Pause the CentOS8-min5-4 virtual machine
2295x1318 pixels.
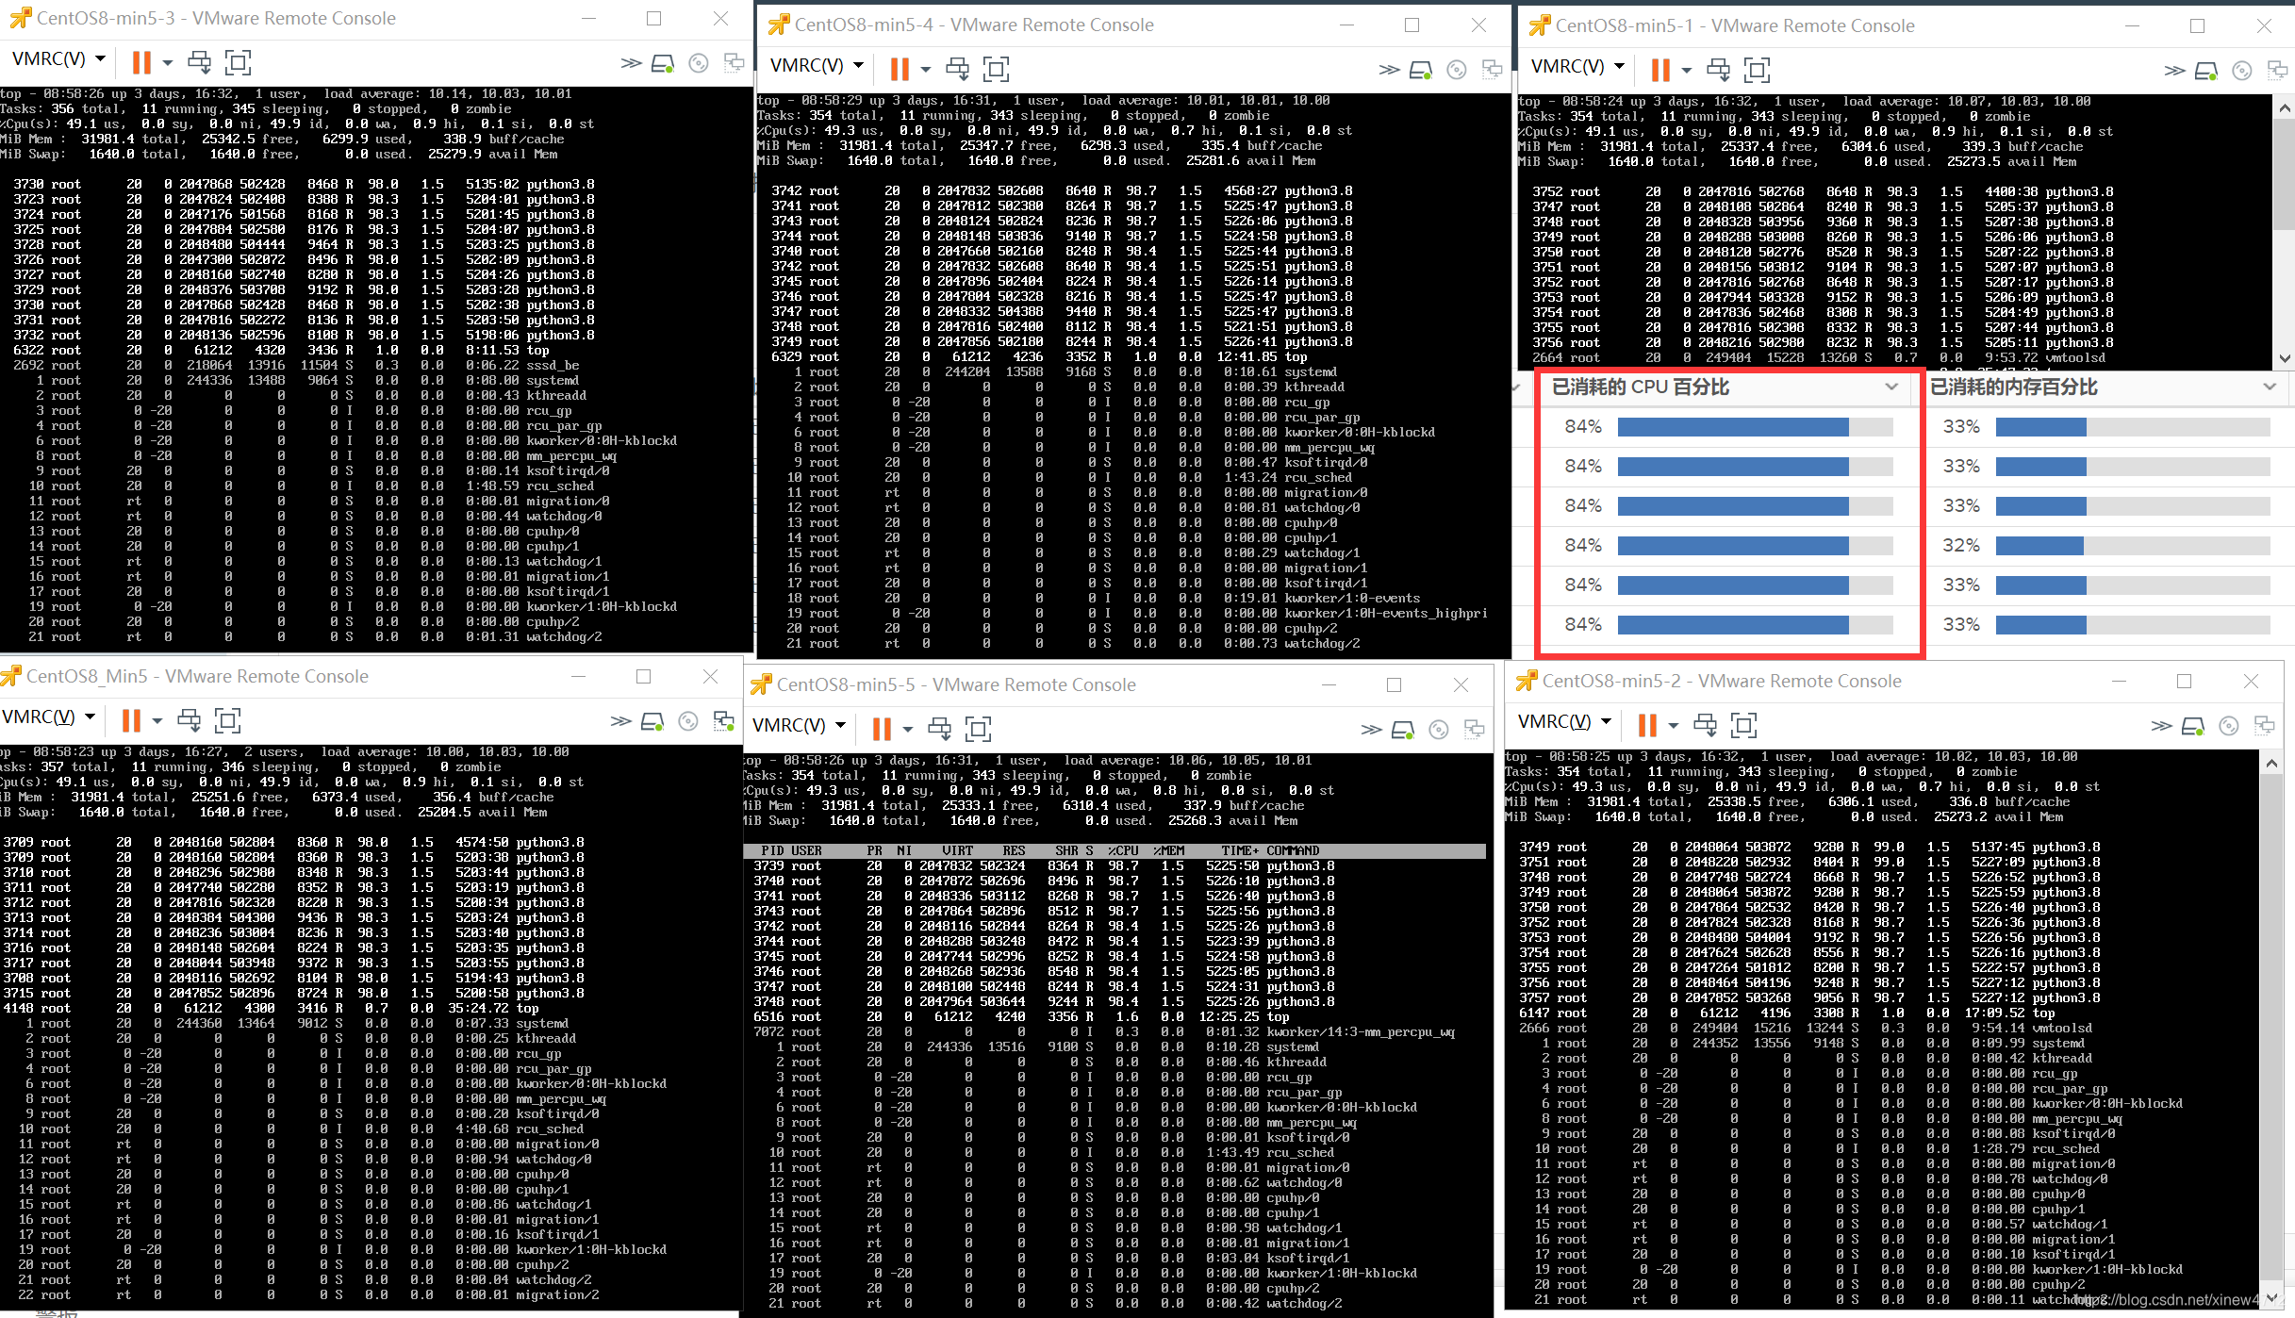click(x=900, y=68)
